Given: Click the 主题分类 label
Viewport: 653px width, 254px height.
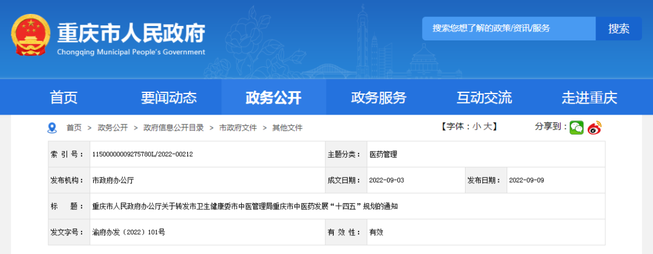Looking at the screenshot, I should pos(344,154).
